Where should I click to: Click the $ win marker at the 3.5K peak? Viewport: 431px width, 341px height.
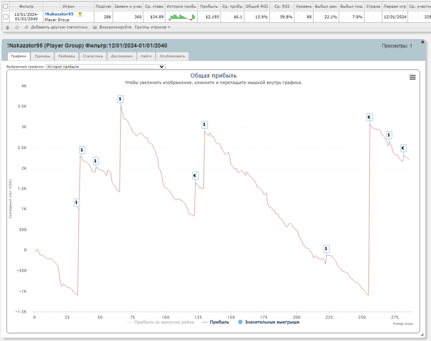(120, 99)
